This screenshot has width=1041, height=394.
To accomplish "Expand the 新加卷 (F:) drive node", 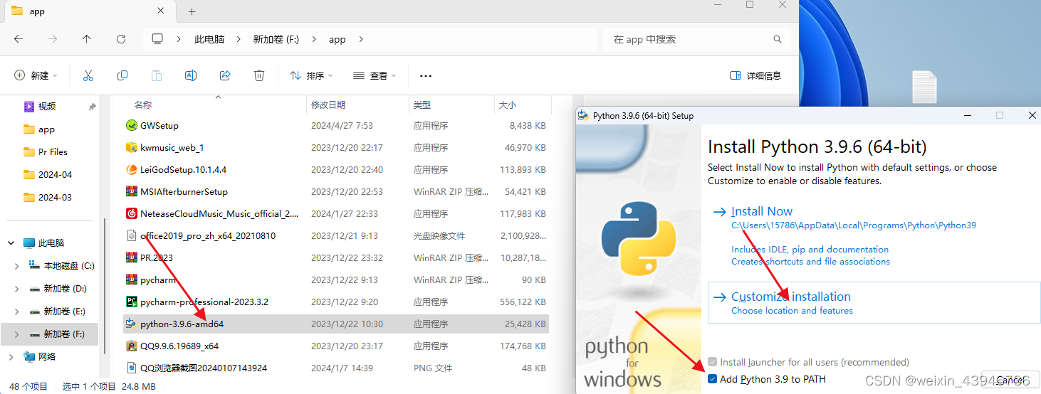I will tap(17, 334).
